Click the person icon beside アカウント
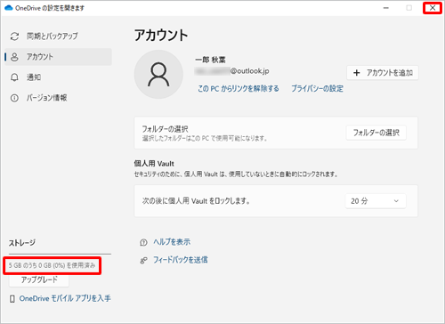Screen dimensions: 445x324 [14, 57]
